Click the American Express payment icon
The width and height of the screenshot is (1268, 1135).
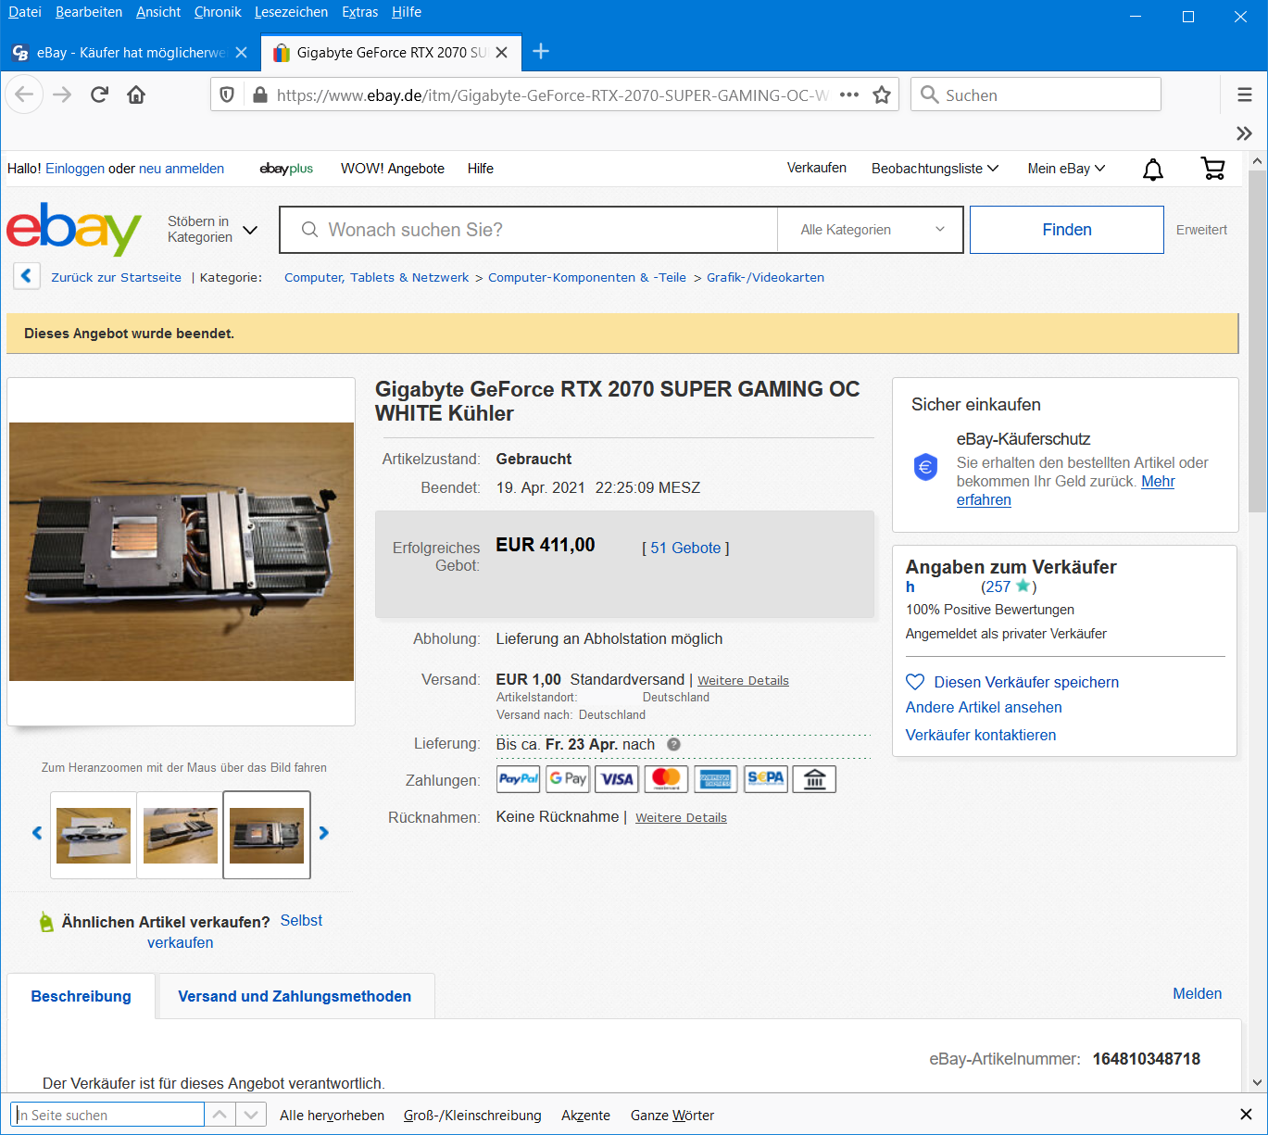tap(716, 779)
